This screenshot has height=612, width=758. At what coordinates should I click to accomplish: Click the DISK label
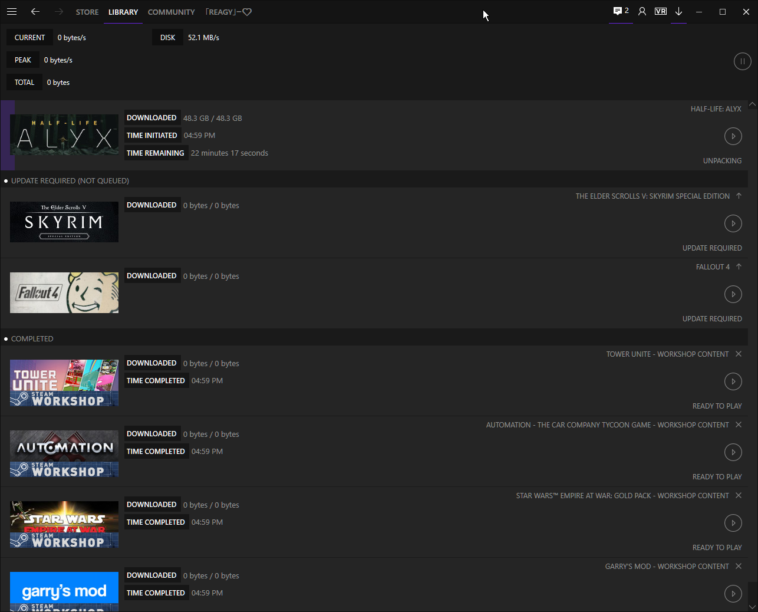coord(167,38)
